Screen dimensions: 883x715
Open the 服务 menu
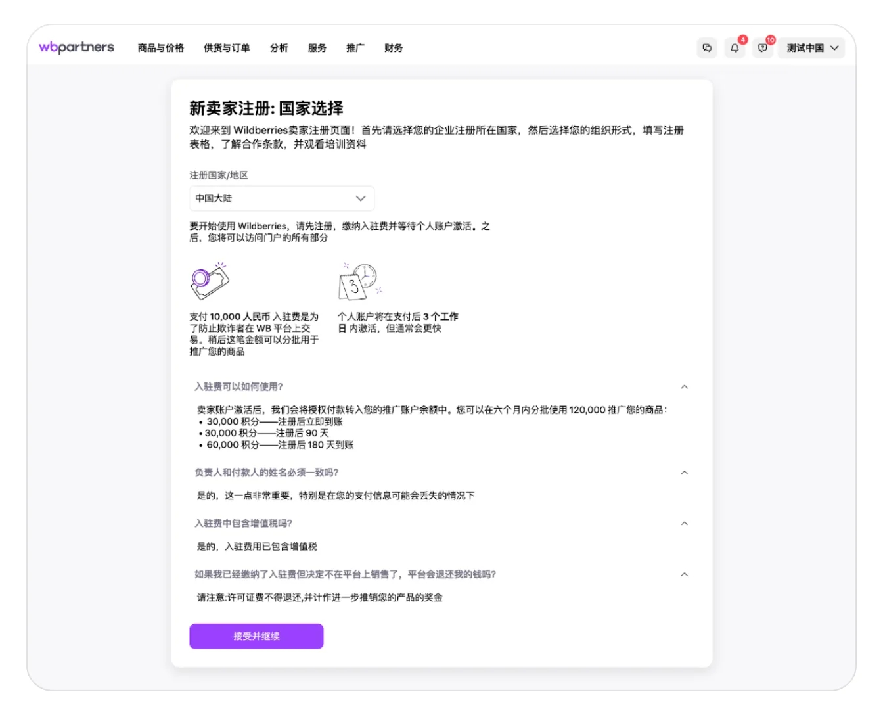click(317, 48)
